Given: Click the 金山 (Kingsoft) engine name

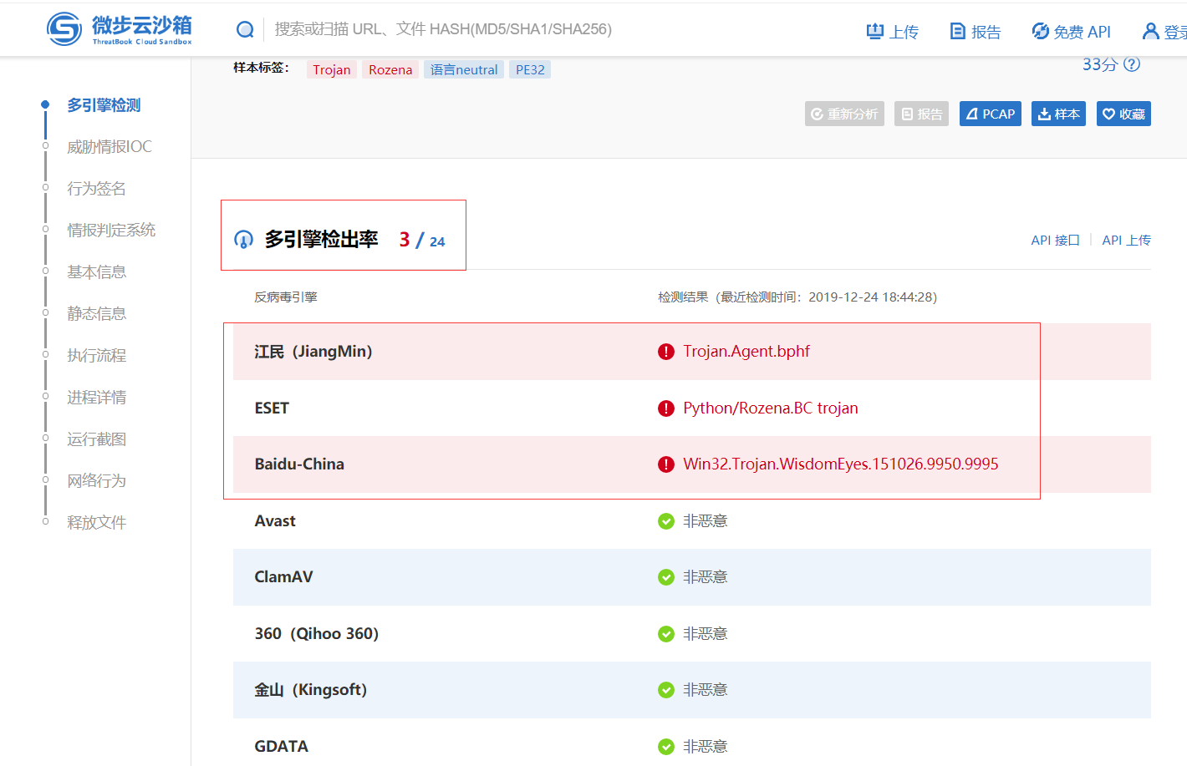Looking at the screenshot, I should click(311, 690).
